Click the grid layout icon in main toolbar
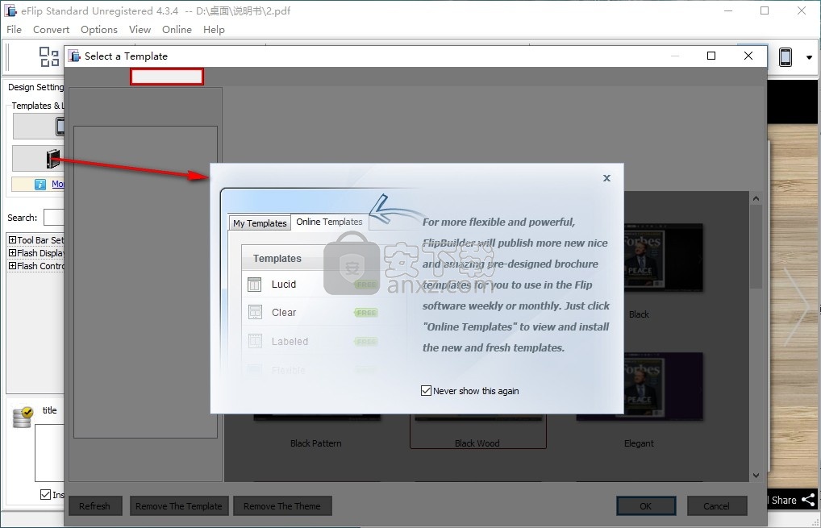Image resolution: width=821 pixels, height=528 pixels. click(x=49, y=56)
